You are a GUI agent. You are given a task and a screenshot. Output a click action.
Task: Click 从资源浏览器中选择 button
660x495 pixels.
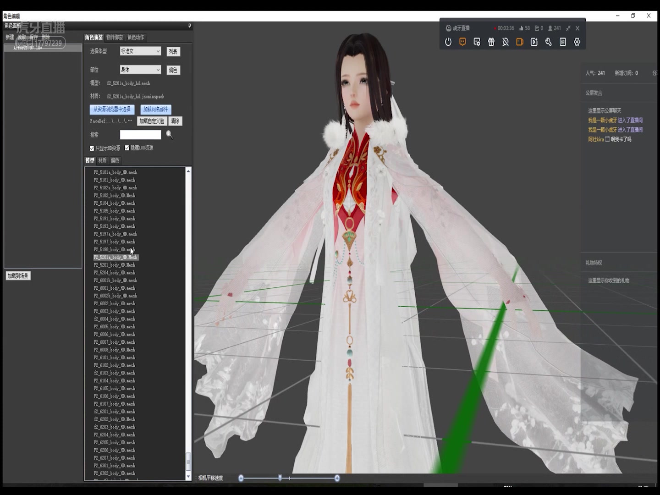(x=112, y=109)
